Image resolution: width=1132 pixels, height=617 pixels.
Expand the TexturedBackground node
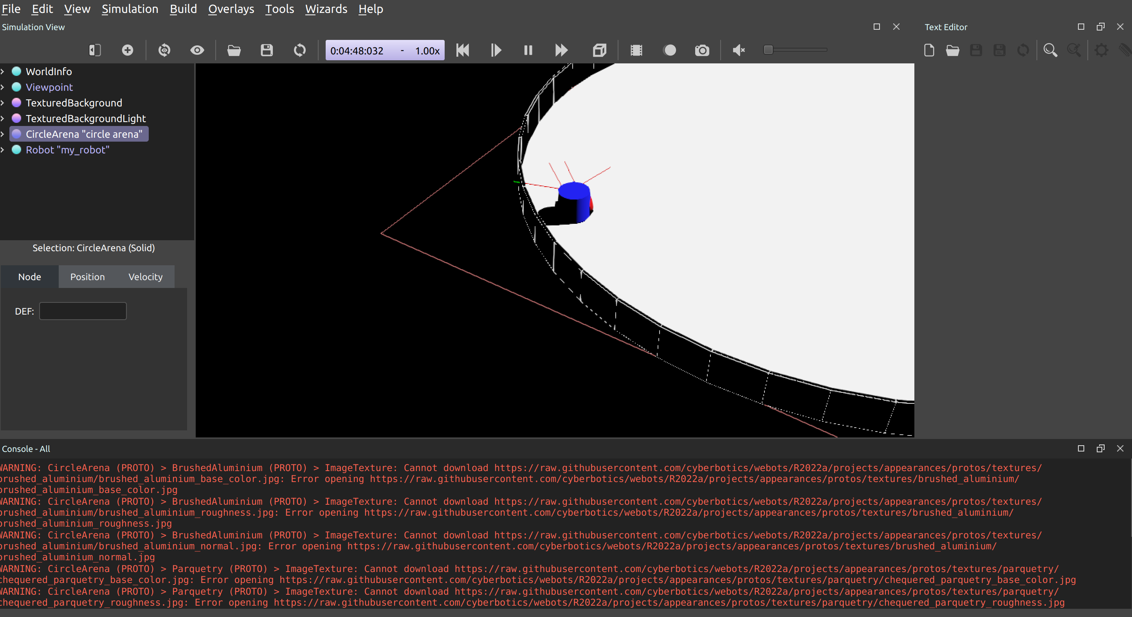tap(3, 103)
